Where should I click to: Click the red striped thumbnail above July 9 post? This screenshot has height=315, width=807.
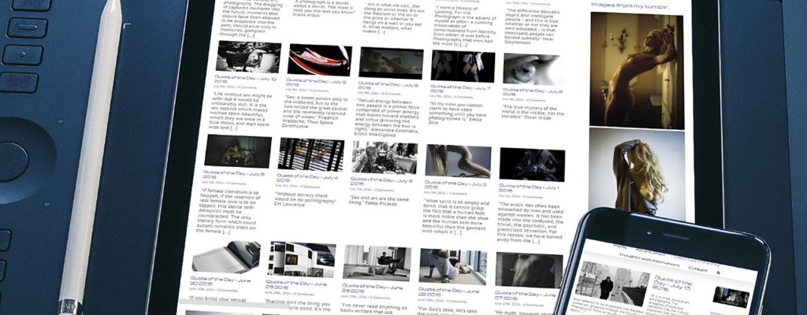point(319,60)
